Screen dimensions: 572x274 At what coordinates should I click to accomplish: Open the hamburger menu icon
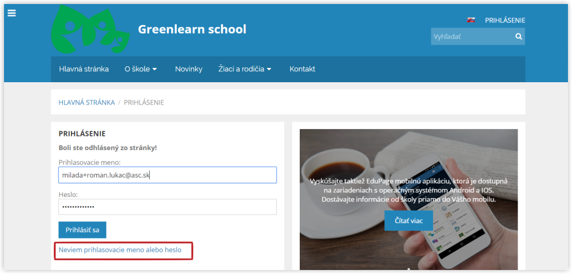11,13
